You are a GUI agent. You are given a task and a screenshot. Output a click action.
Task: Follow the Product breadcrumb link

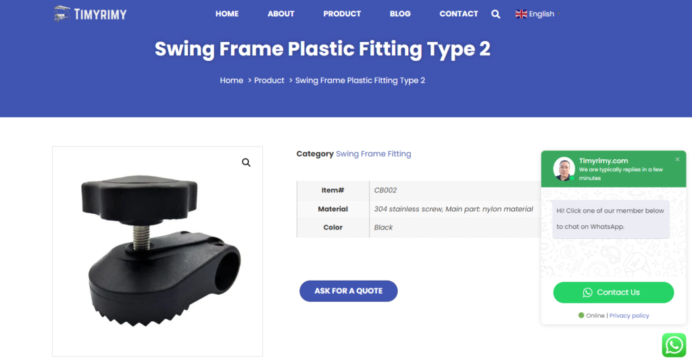pos(269,80)
